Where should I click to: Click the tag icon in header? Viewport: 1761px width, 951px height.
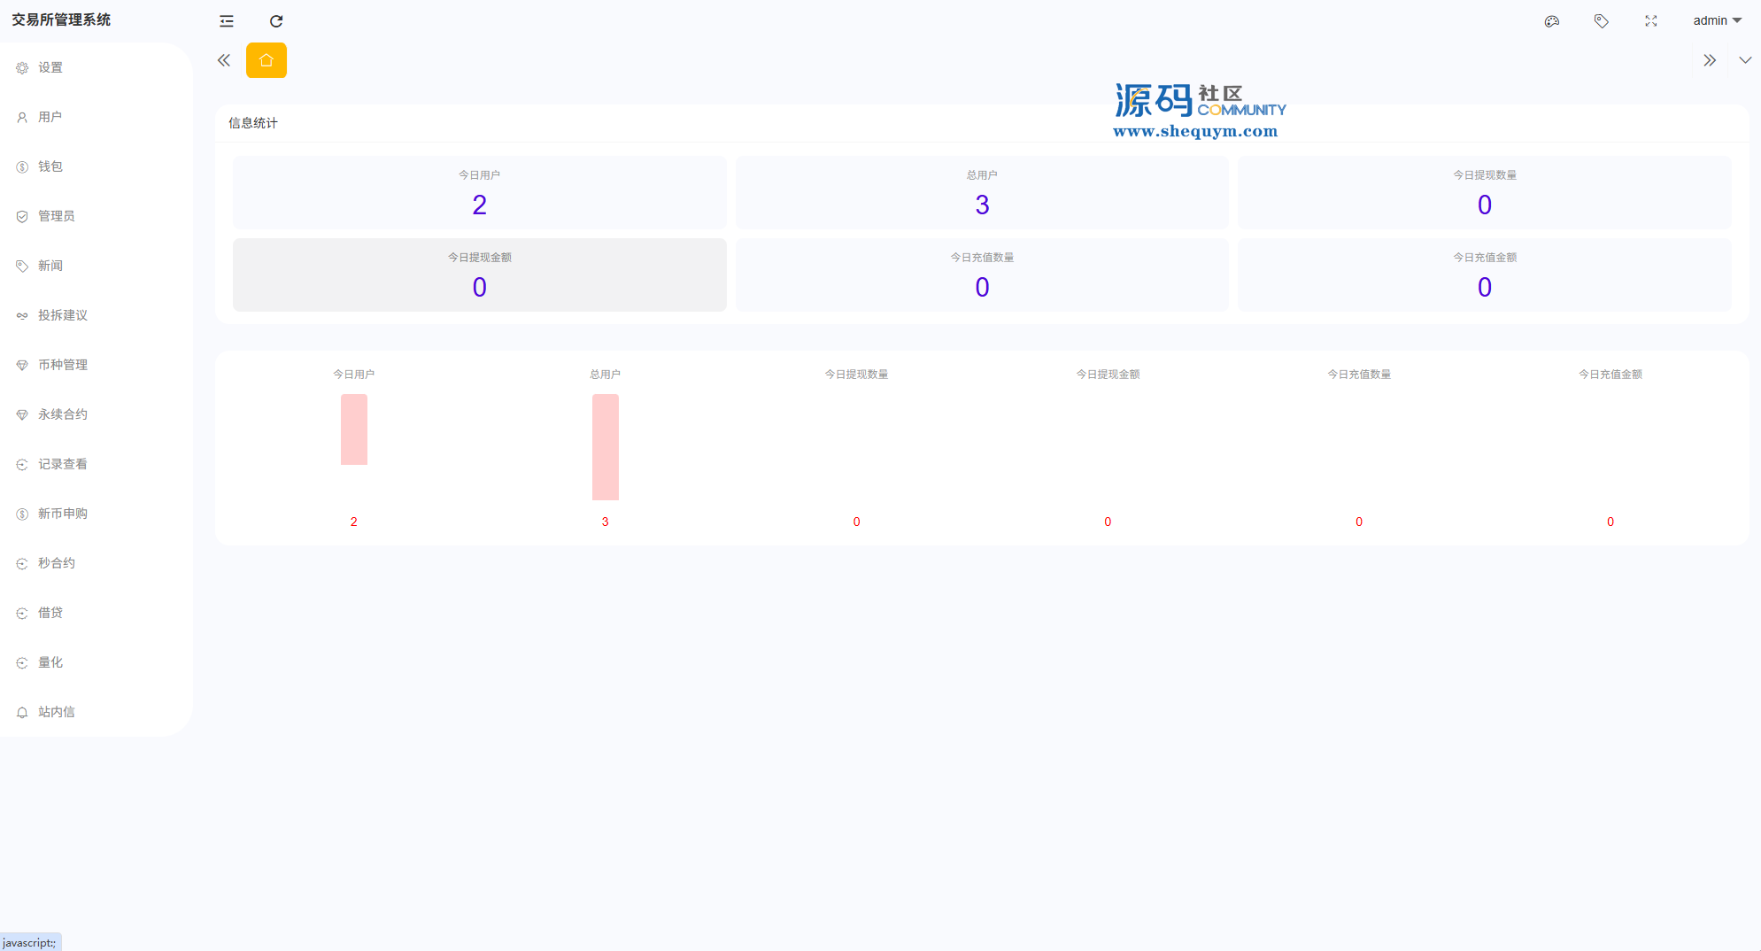tap(1601, 21)
